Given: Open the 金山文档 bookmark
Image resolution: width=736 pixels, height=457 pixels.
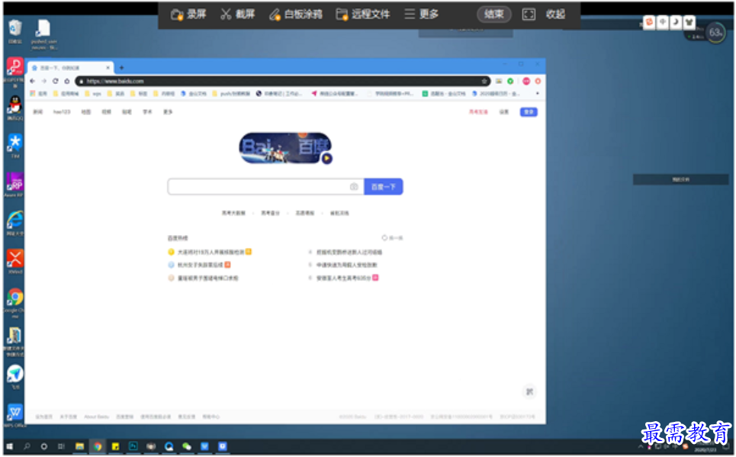Looking at the screenshot, I should (x=194, y=94).
